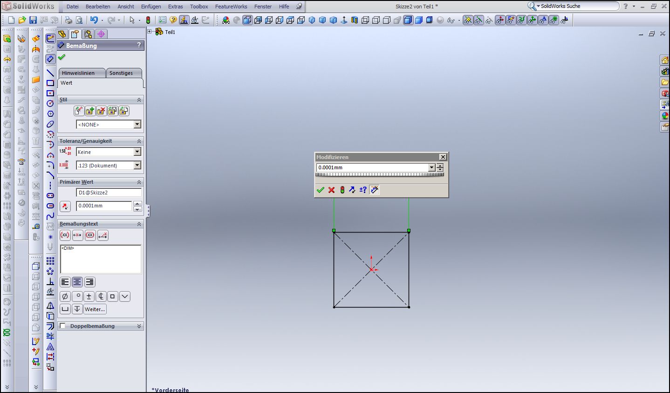
Task: Select the rectangle sketch tool
Action: pyautogui.click(x=50, y=83)
